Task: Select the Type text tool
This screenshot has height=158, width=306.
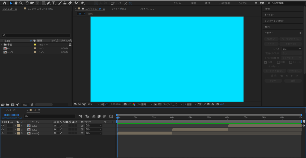Action: tap(54, 3)
